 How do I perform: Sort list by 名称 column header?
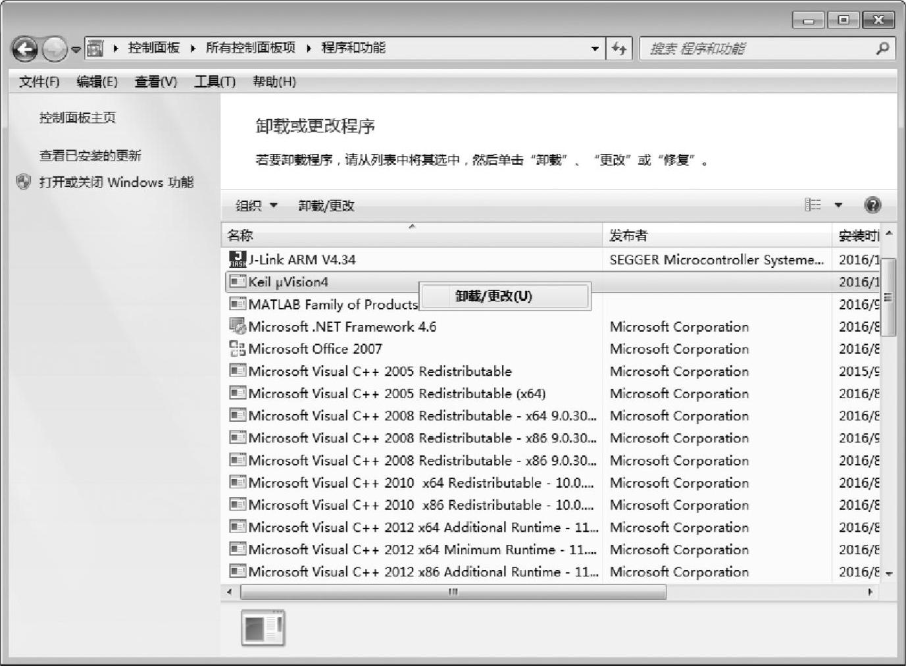coord(412,235)
